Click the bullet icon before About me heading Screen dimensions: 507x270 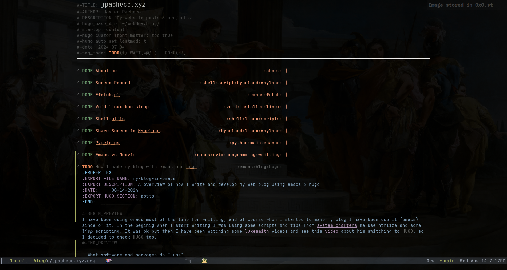78,71
